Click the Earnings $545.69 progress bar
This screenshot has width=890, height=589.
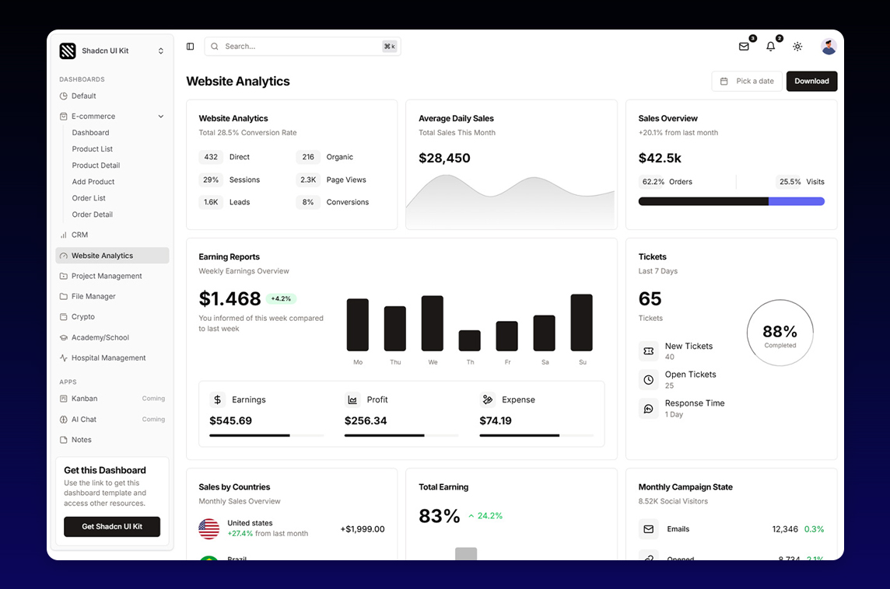(266, 435)
